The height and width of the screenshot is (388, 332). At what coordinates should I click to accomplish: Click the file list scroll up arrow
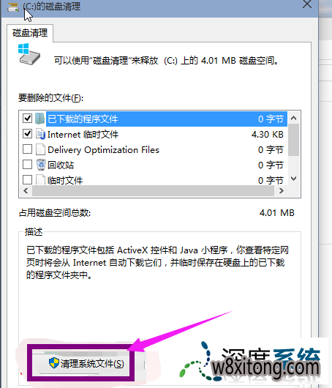click(293, 118)
